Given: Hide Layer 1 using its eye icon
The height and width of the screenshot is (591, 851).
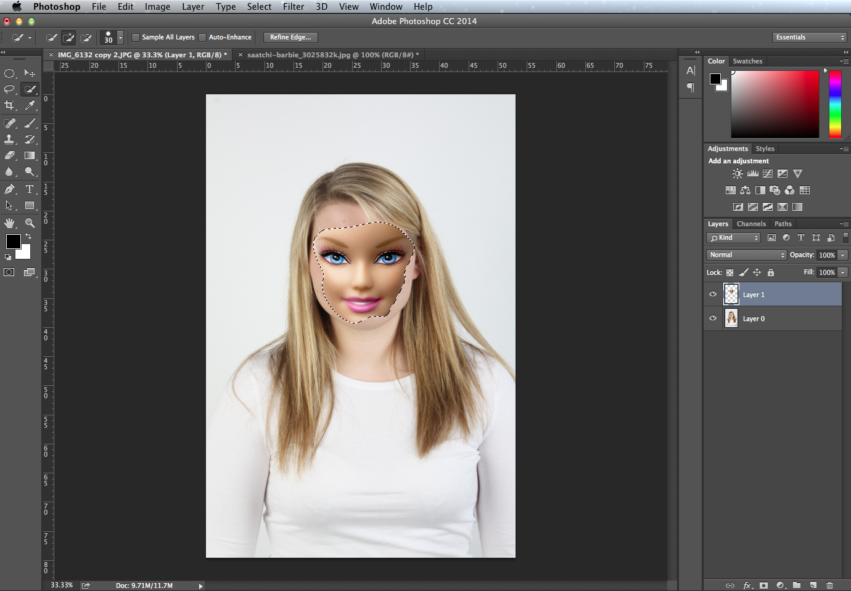Looking at the screenshot, I should coord(713,295).
